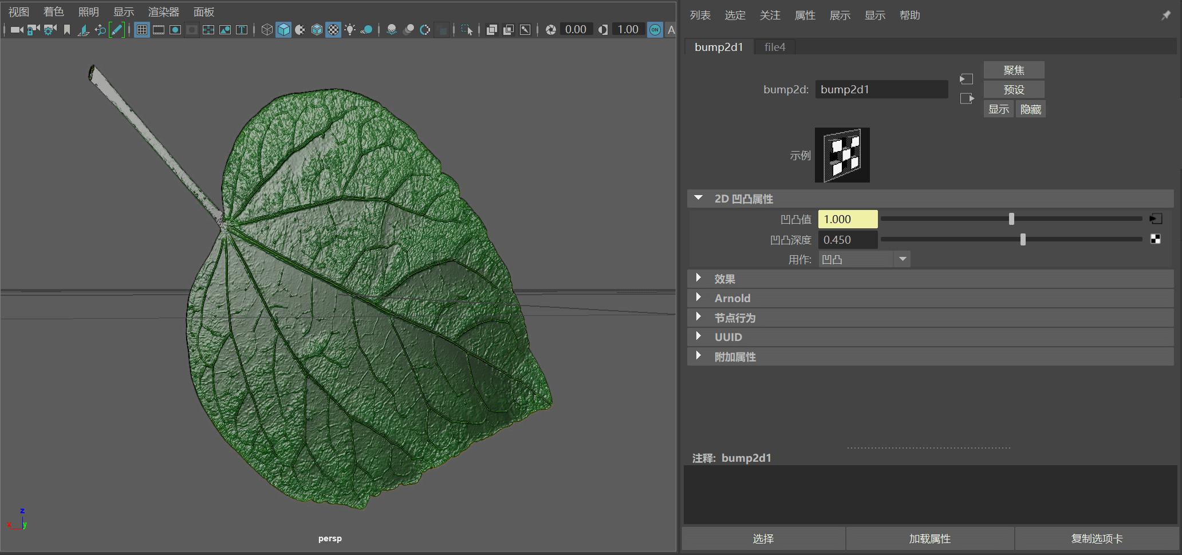This screenshot has width=1182, height=555.
Task: Activate the grease pencil icon
Action: coord(117,30)
